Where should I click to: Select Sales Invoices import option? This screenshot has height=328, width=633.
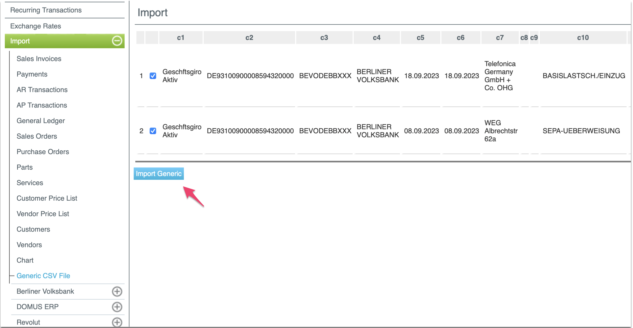click(x=39, y=59)
